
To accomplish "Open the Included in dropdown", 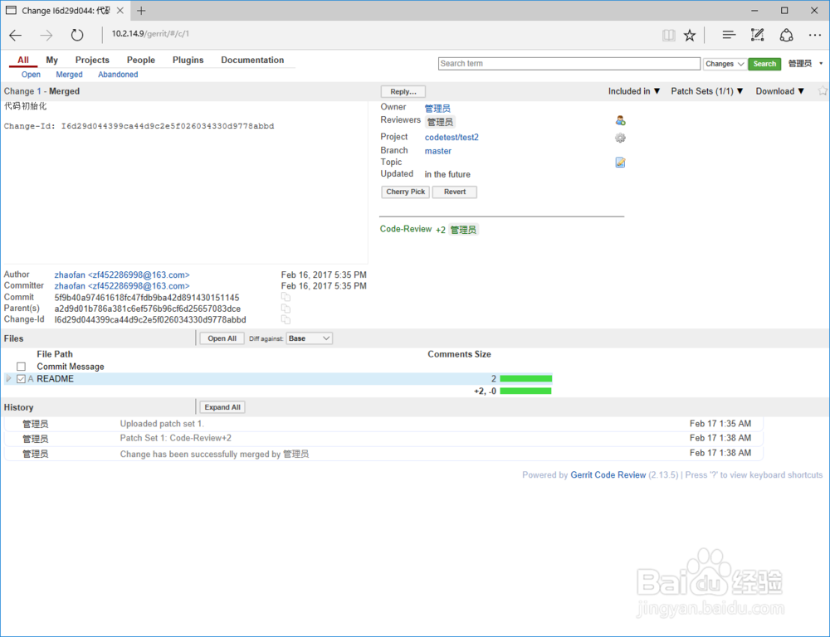I will pos(634,91).
